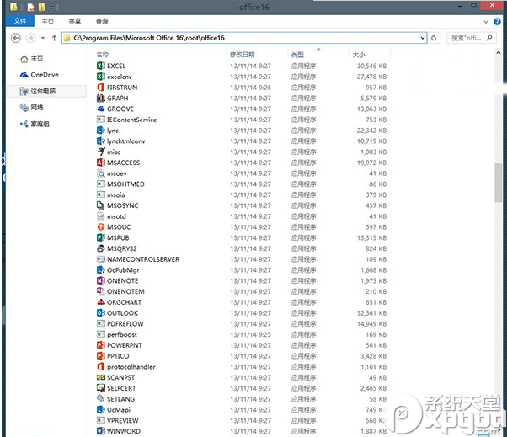This screenshot has width=507, height=437.
Task: Open 网络 in the navigation pane
Action: point(31,107)
